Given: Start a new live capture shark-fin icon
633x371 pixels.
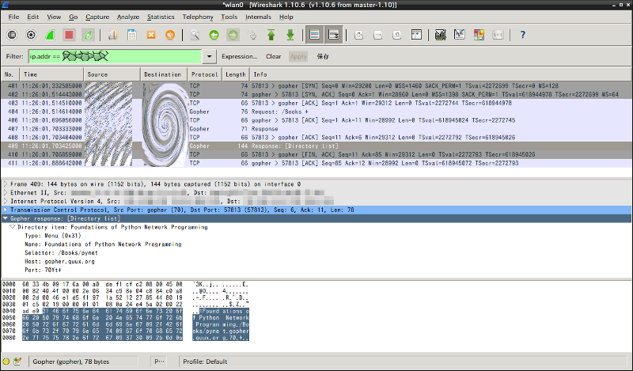Looking at the screenshot, I should tap(50, 35).
